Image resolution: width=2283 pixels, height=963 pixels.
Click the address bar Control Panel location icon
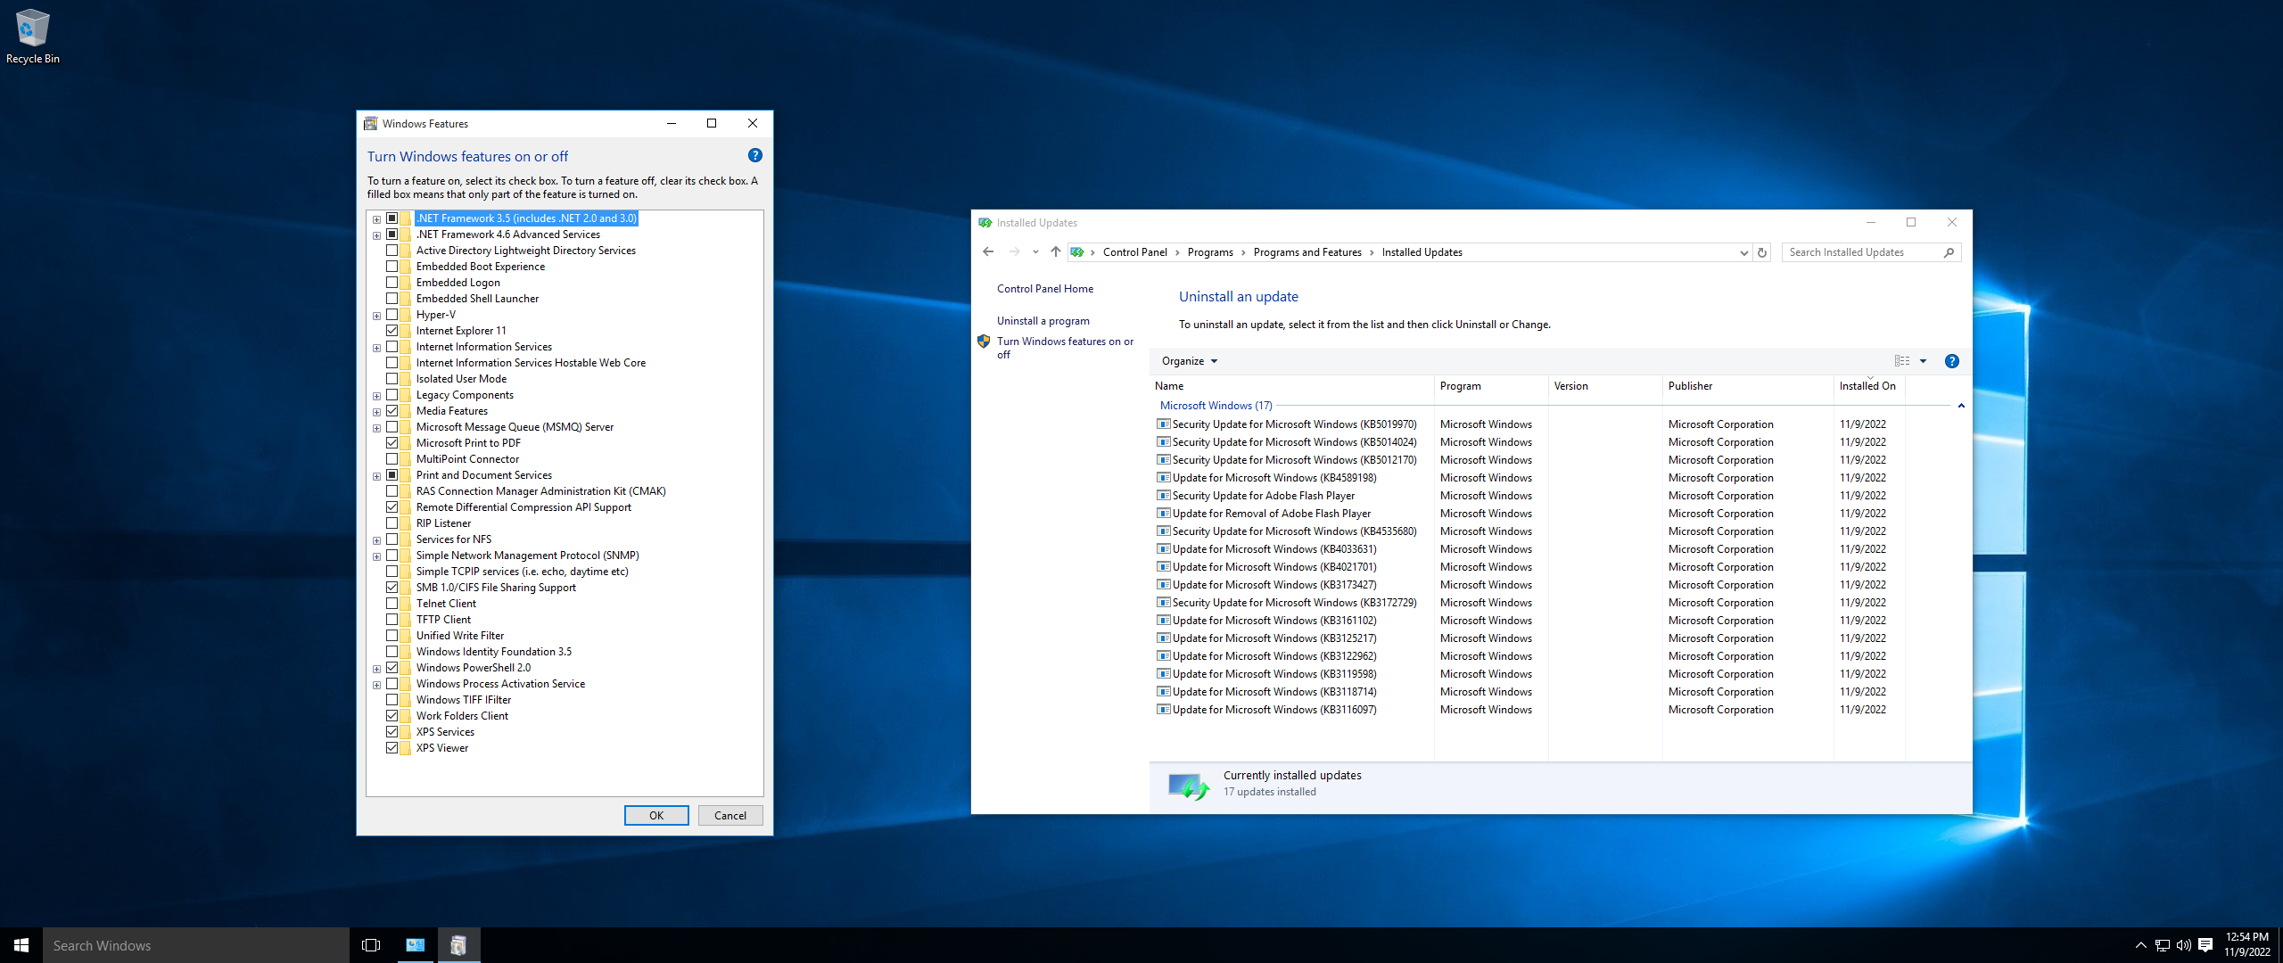coord(1077,252)
